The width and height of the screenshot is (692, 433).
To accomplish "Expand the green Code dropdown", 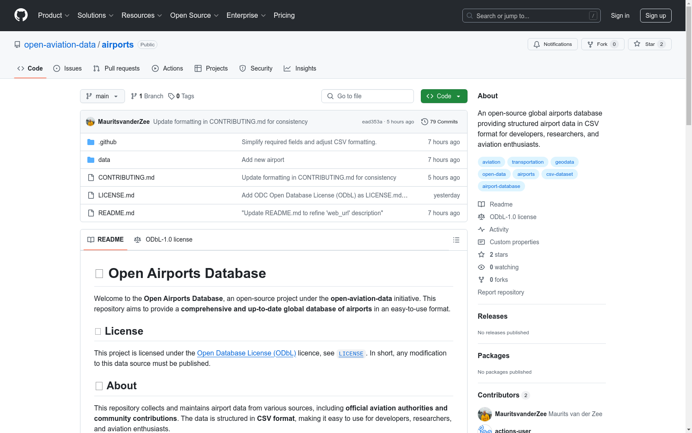I will coord(444,96).
